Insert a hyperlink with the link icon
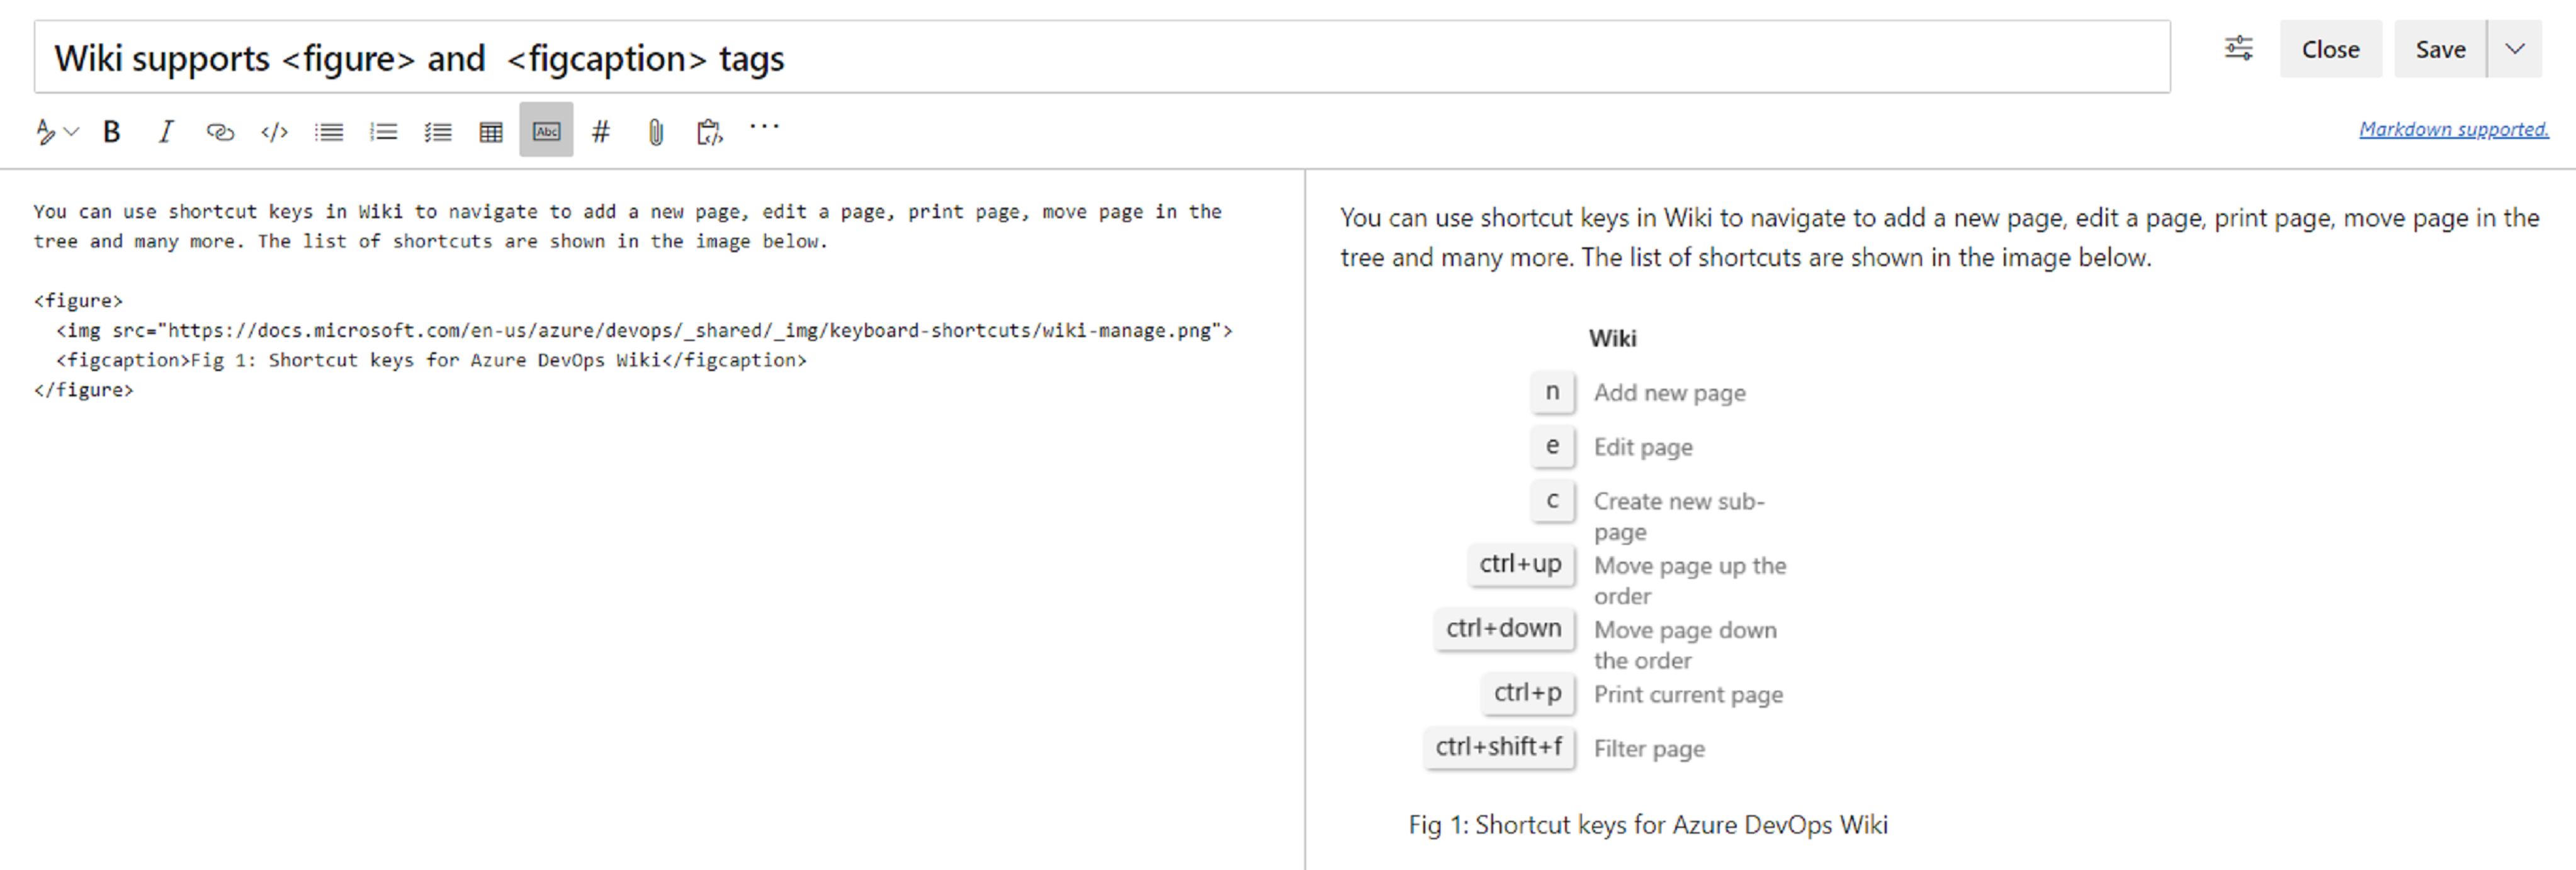 (220, 131)
